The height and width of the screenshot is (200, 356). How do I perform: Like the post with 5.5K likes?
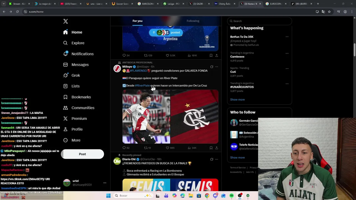click(x=170, y=56)
